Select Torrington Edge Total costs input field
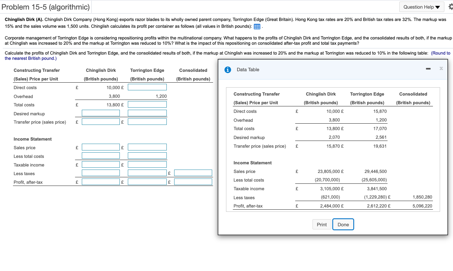This screenshot has height=271, width=453. pos(147,105)
